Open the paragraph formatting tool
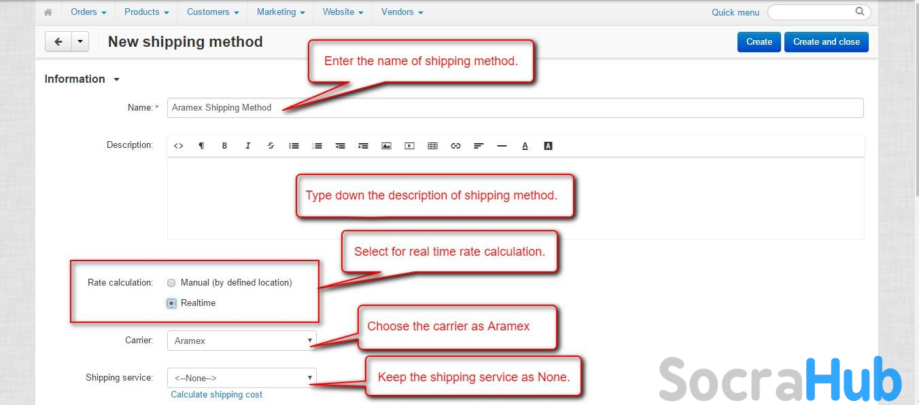Viewport: 919px width, 405px height. pyautogui.click(x=201, y=146)
